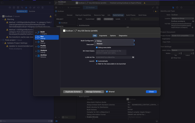195x123 pixels.
Task: Click the toolbar warning triangle status icon
Action: pos(144,3)
